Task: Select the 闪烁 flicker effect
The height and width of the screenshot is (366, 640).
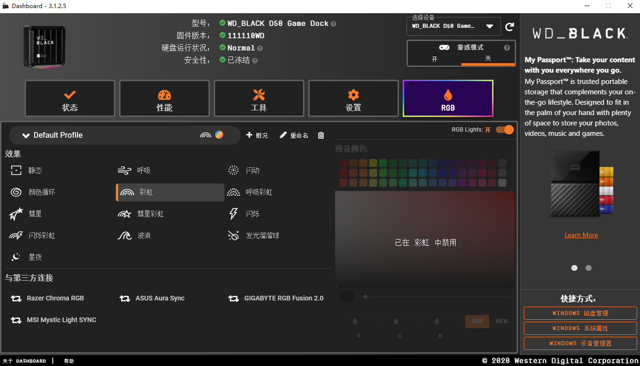Action: point(244,214)
